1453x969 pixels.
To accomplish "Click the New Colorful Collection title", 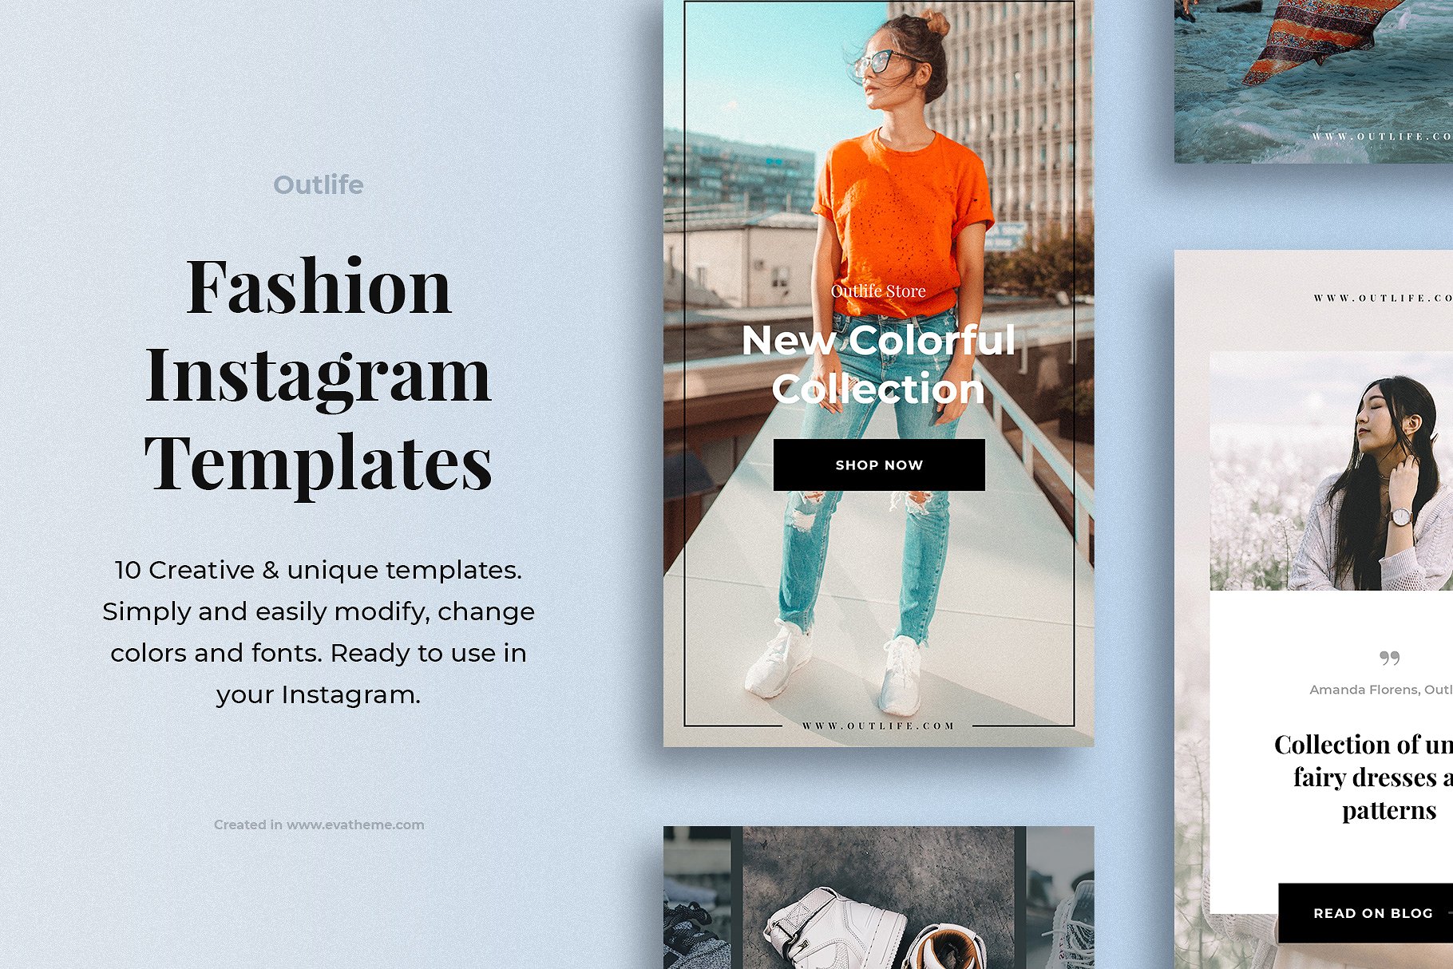I will [x=878, y=364].
